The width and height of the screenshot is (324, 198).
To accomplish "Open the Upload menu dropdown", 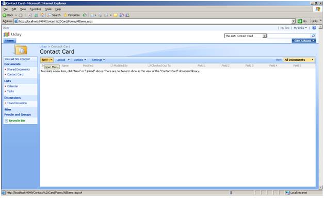I will tap(69, 60).
